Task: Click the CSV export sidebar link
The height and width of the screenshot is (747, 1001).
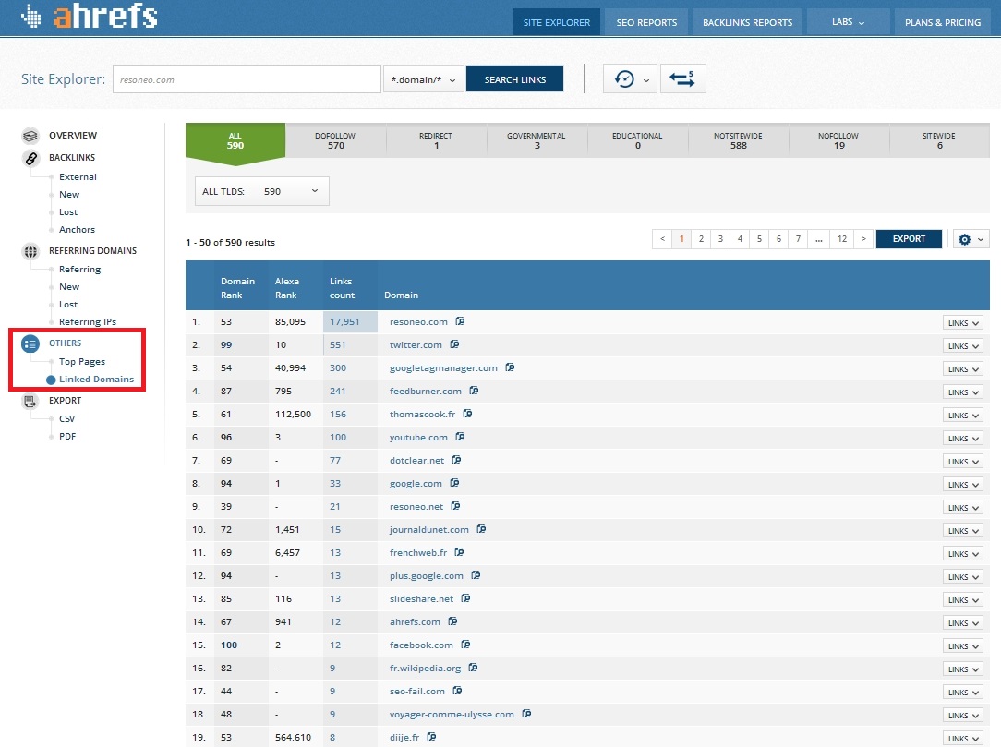Action: (67, 419)
